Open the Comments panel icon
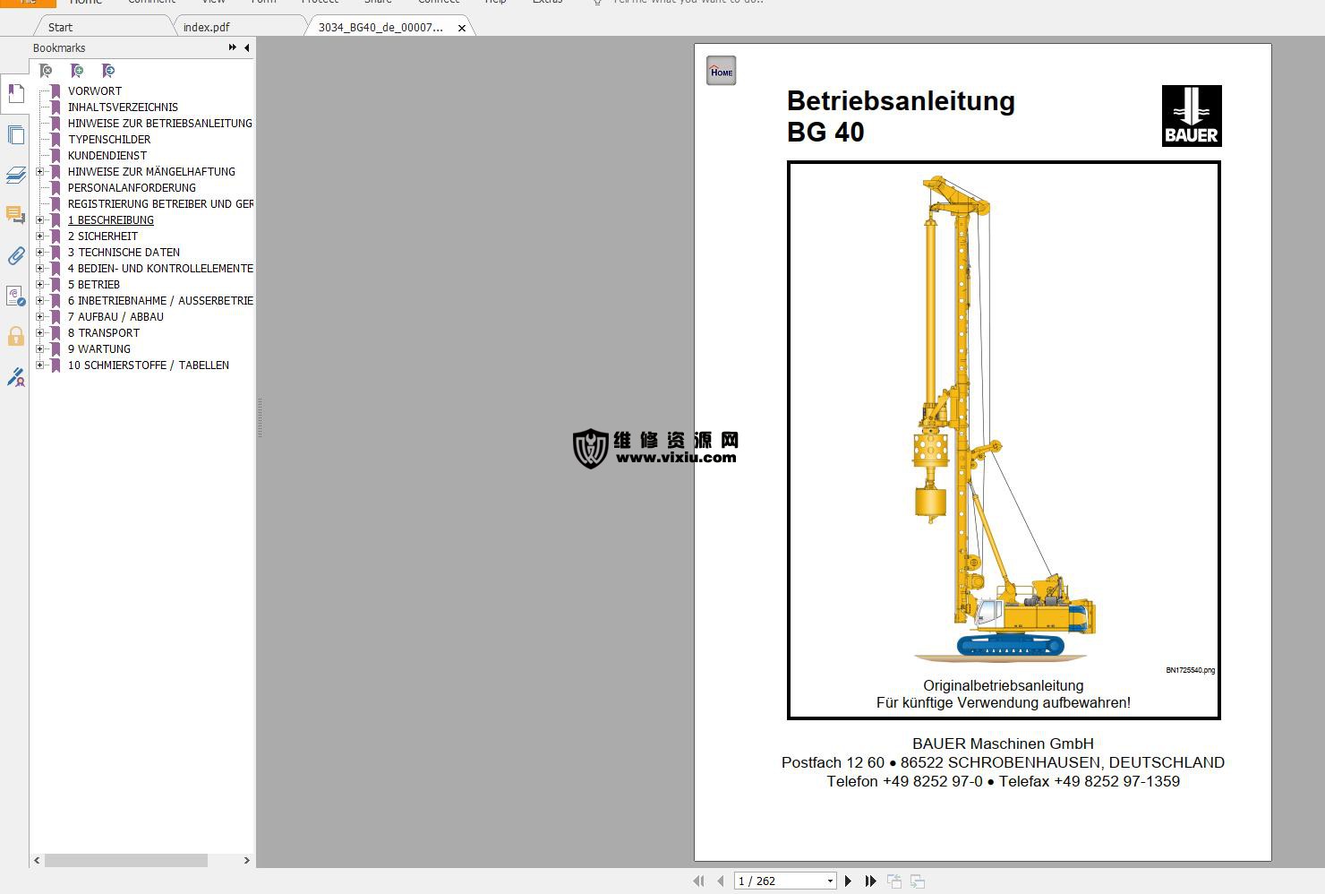This screenshot has width=1325, height=894. point(15,215)
